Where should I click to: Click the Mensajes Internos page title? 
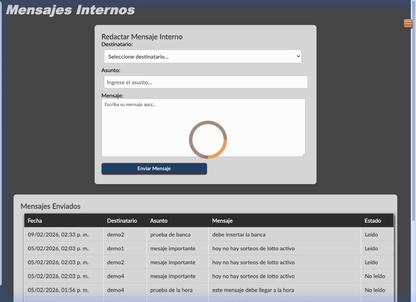point(70,10)
